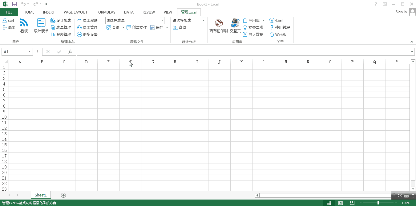Open 员工管理 staff management
416x206 pixels.
[x=87, y=27]
